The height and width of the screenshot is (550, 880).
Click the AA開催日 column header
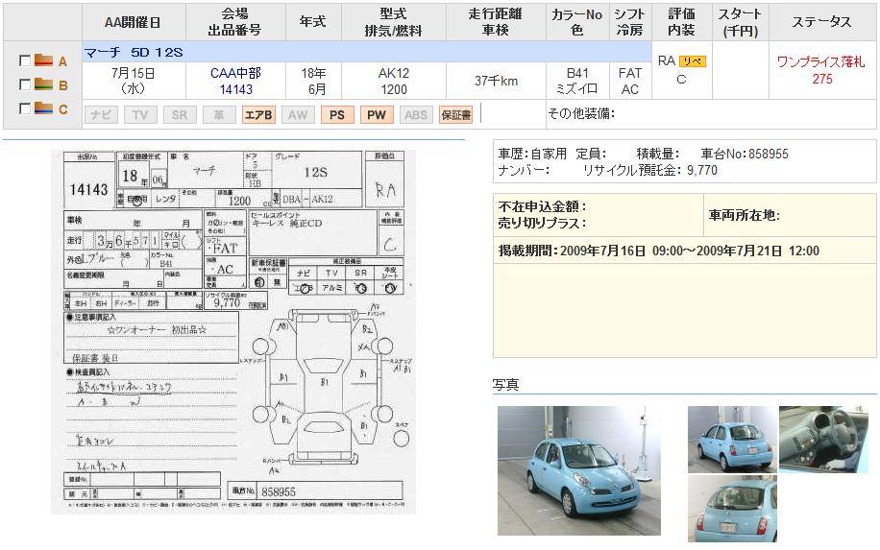[x=133, y=22]
